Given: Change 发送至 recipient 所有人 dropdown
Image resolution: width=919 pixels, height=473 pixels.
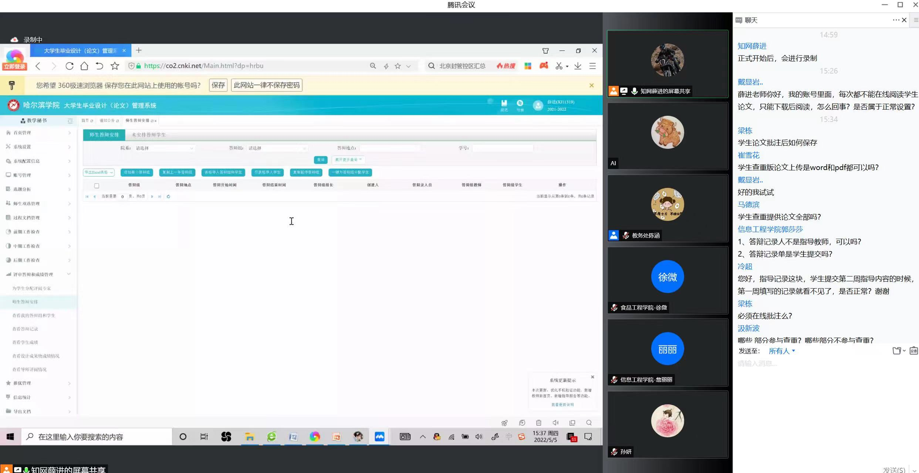Looking at the screenshot, I should coord(781,351).
